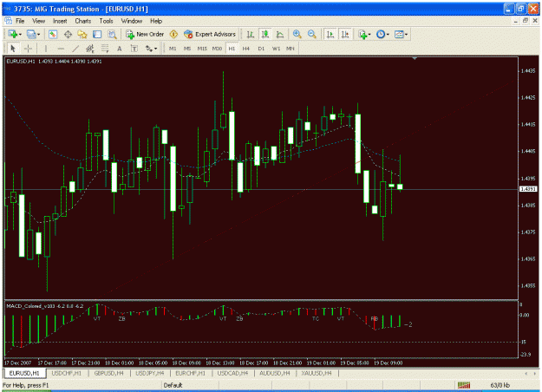Switch timeframe to H4
This screenshot has width=542, height=392.
(245, 49)
